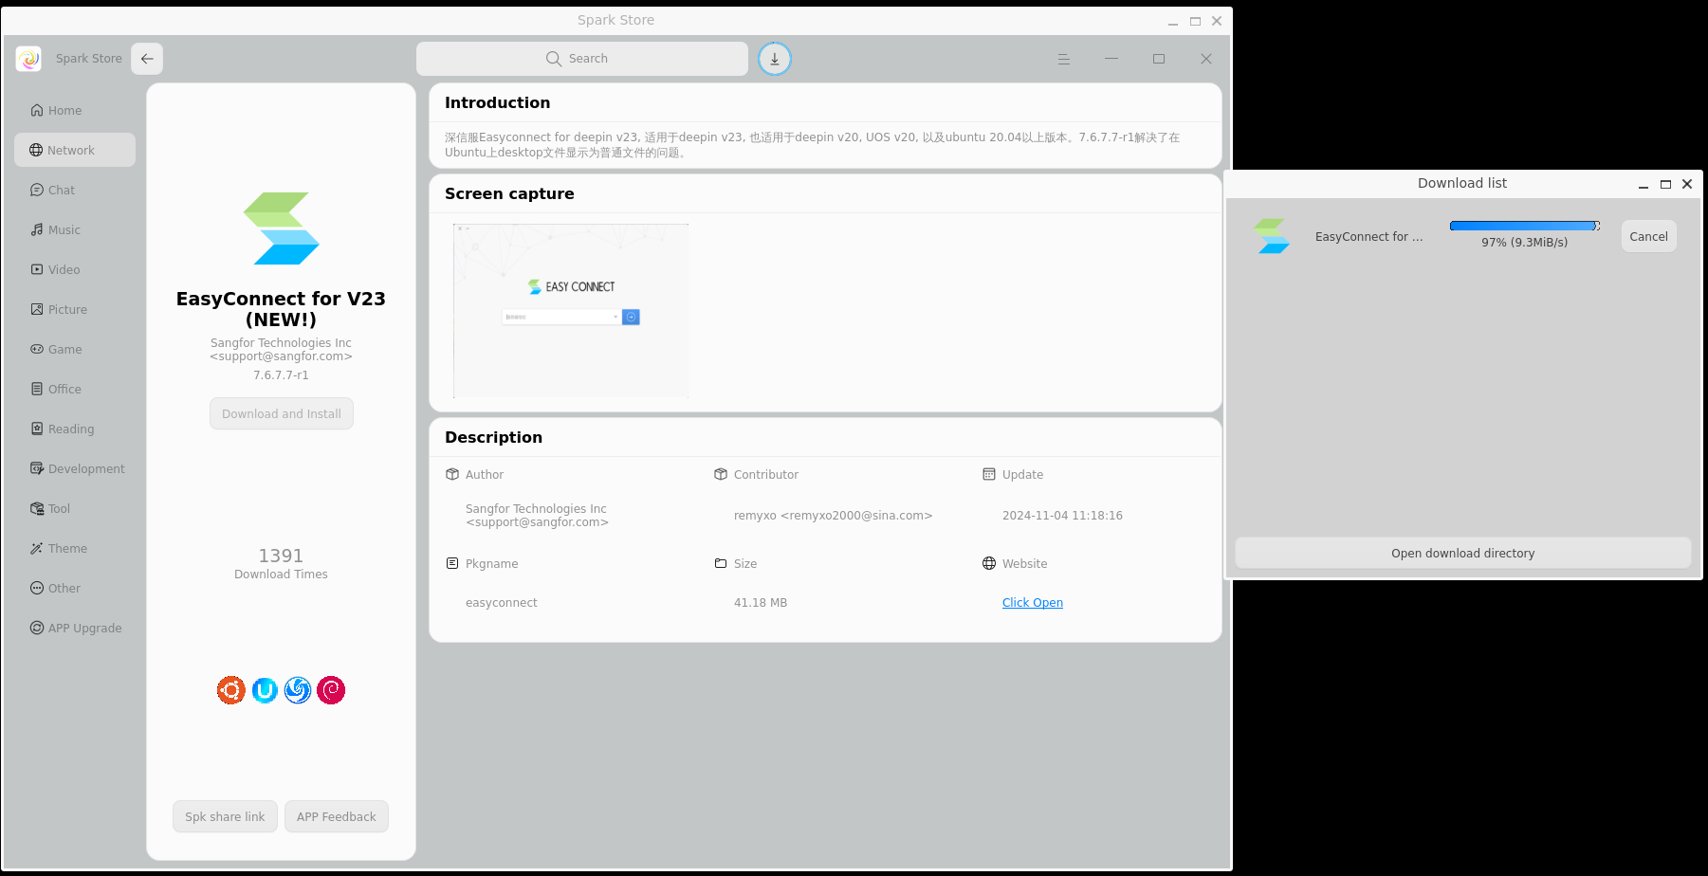The height and width of the screenshot is (876, 1708).
Task: Click the download progress bar at 97%
Action: tap(1525, 226)
